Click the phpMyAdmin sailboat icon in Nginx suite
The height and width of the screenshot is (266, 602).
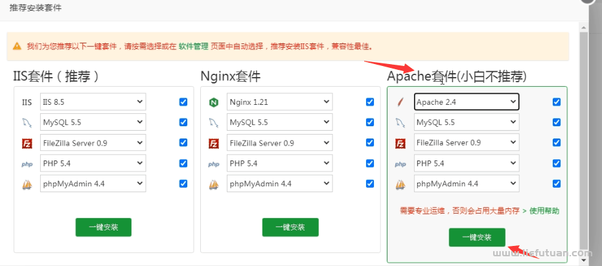[213, 184]
